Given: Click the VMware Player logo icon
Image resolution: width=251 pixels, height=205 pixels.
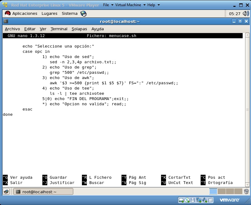Looking at the screenshot, I should click(x=5, y=5).
